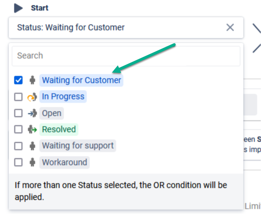Click the Open status label

click(52, 113)
